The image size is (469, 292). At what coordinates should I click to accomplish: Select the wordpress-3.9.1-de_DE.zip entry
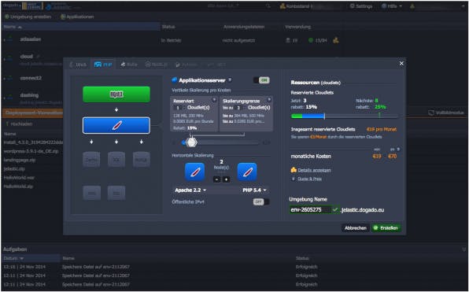(x=31, y=151)
